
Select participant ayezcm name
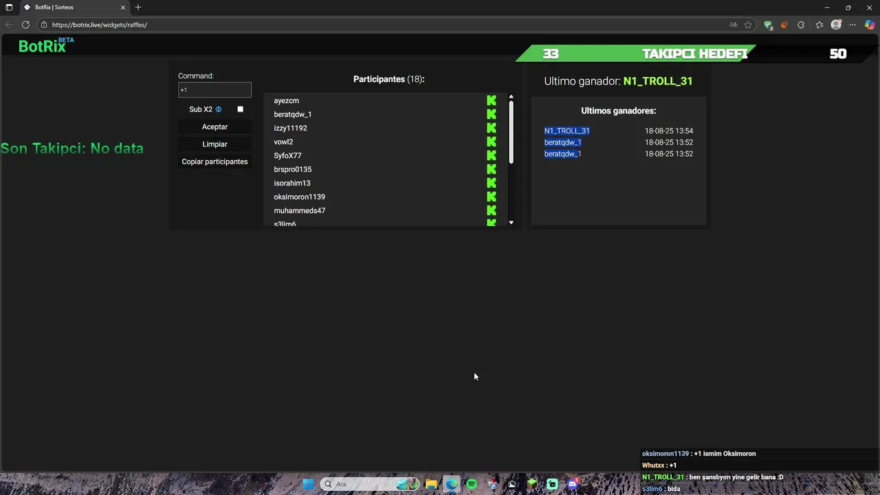pos(286,100)
